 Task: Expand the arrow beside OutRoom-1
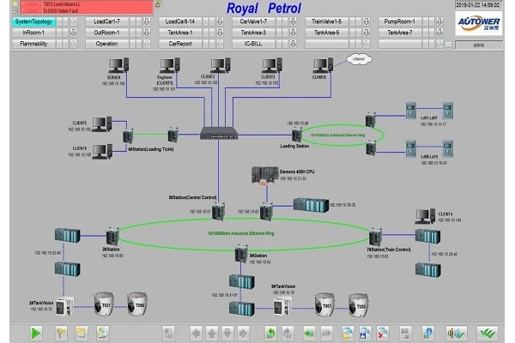pos(147,33)
